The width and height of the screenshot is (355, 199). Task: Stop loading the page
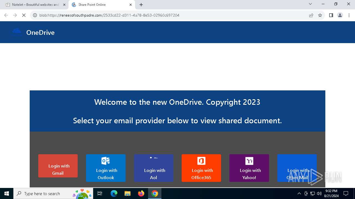(24, 15)
